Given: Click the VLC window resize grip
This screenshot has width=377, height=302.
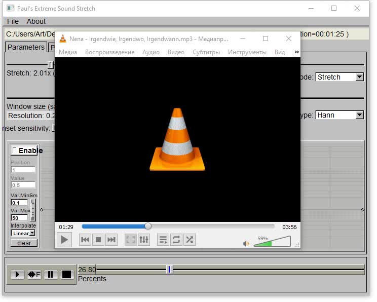Looking at the screenshot, I should point(297,245).
